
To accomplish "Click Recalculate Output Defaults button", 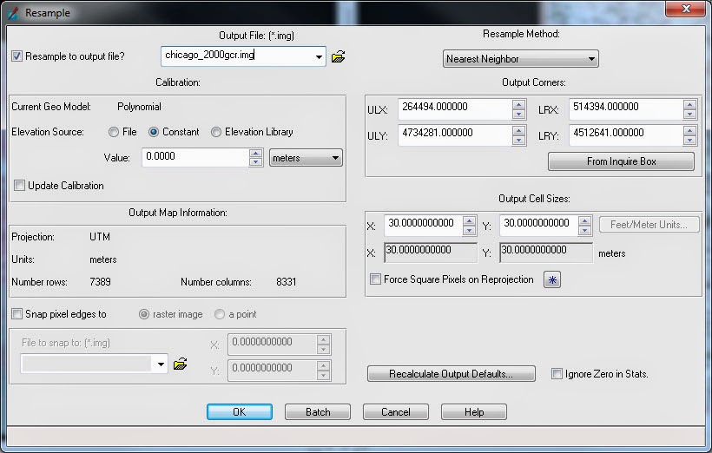I will (x=452, y=373).
